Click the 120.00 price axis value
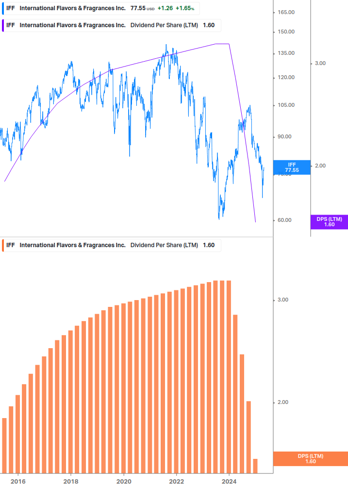Viewport: 348px width, 488px height. coord(286,78)
